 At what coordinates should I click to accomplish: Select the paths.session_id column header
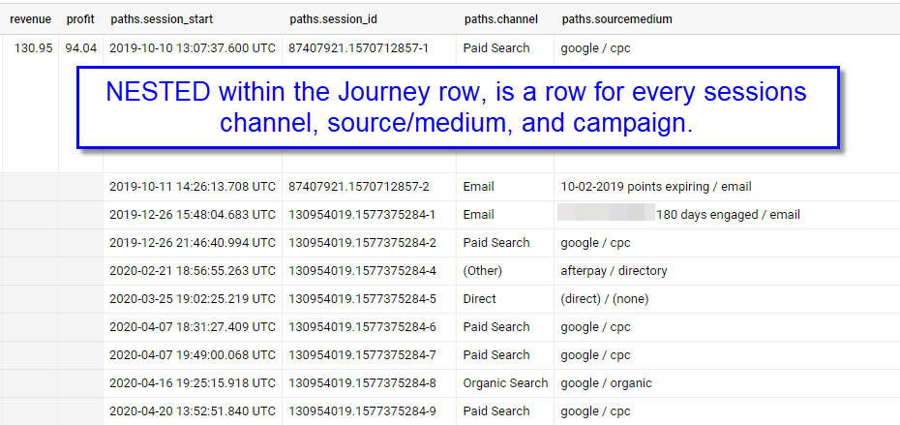334,19
